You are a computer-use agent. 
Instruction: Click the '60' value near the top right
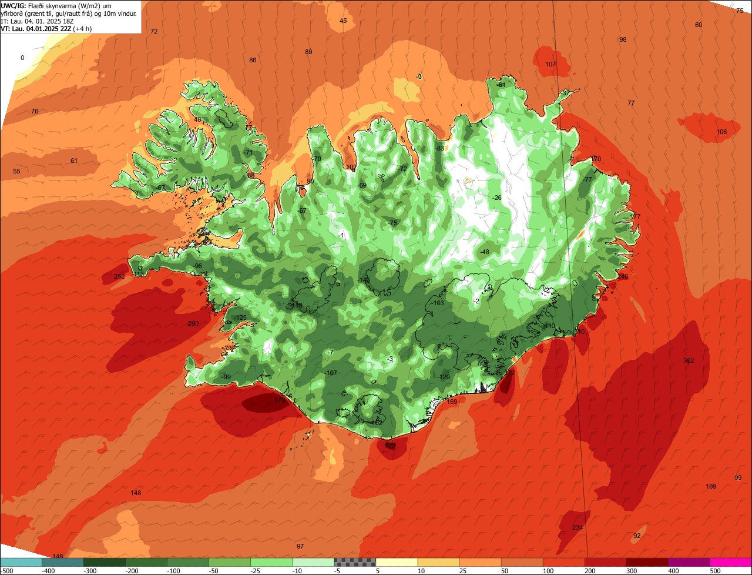699,25
